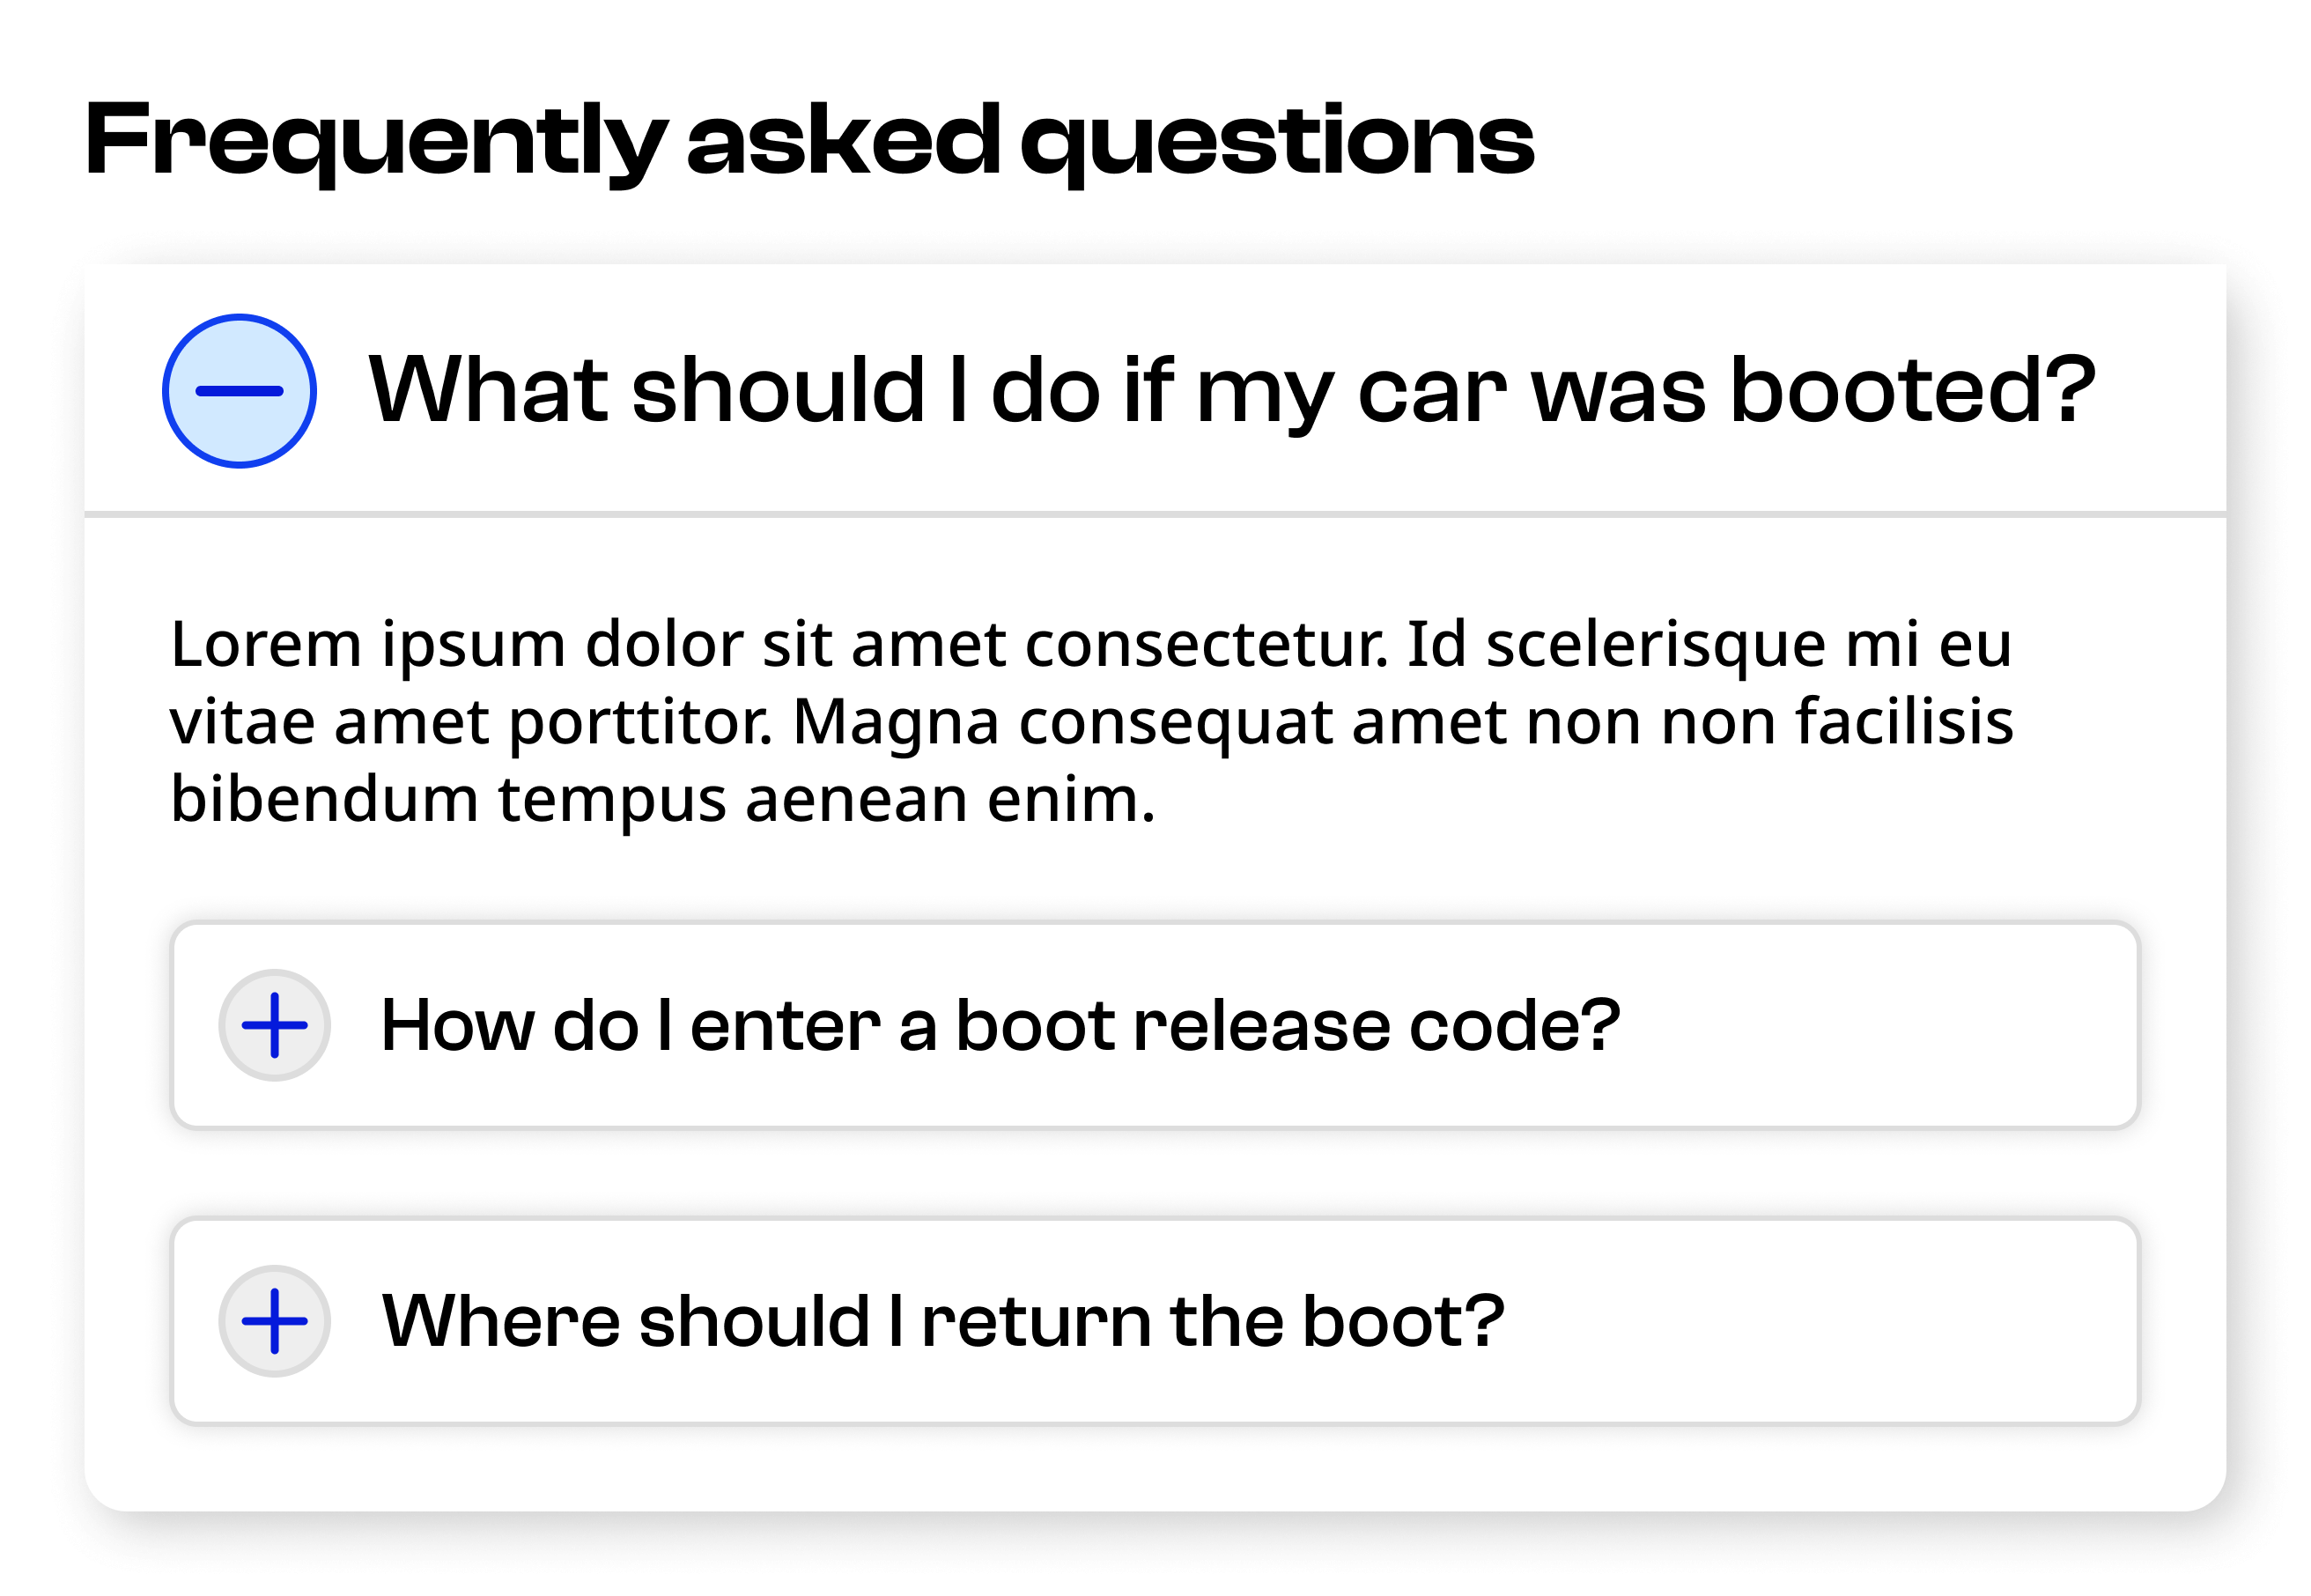Click the plus icon next to boot release code question

click(274, 1025)
